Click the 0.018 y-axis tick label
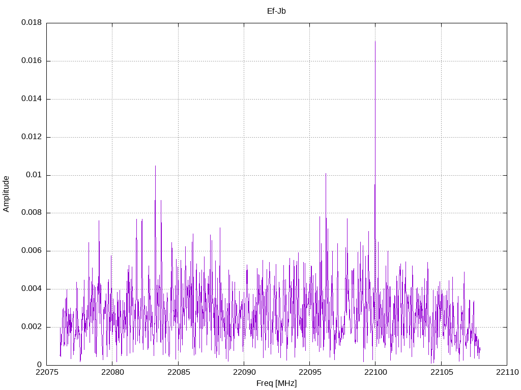Screen dimensions: 521x390 (x=31, y=23)
